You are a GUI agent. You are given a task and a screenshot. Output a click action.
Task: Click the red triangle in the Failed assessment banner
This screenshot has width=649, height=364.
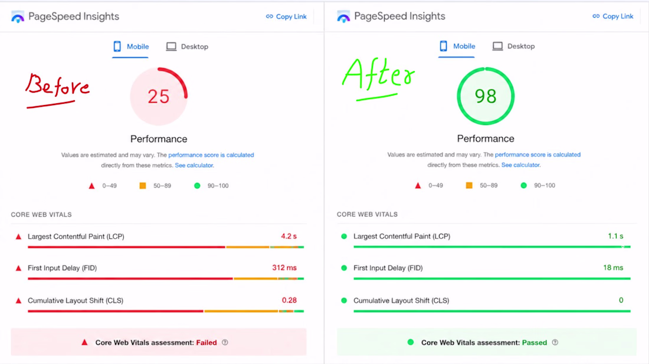point(84,342)
